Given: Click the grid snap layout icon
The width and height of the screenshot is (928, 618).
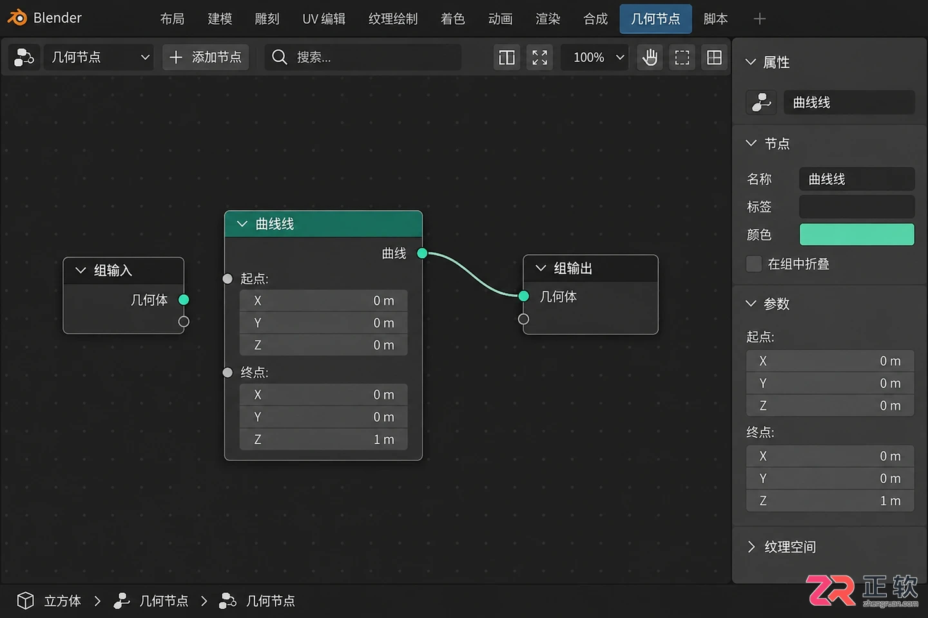Looking at the screenshot, I should click(x=714, y=57).
